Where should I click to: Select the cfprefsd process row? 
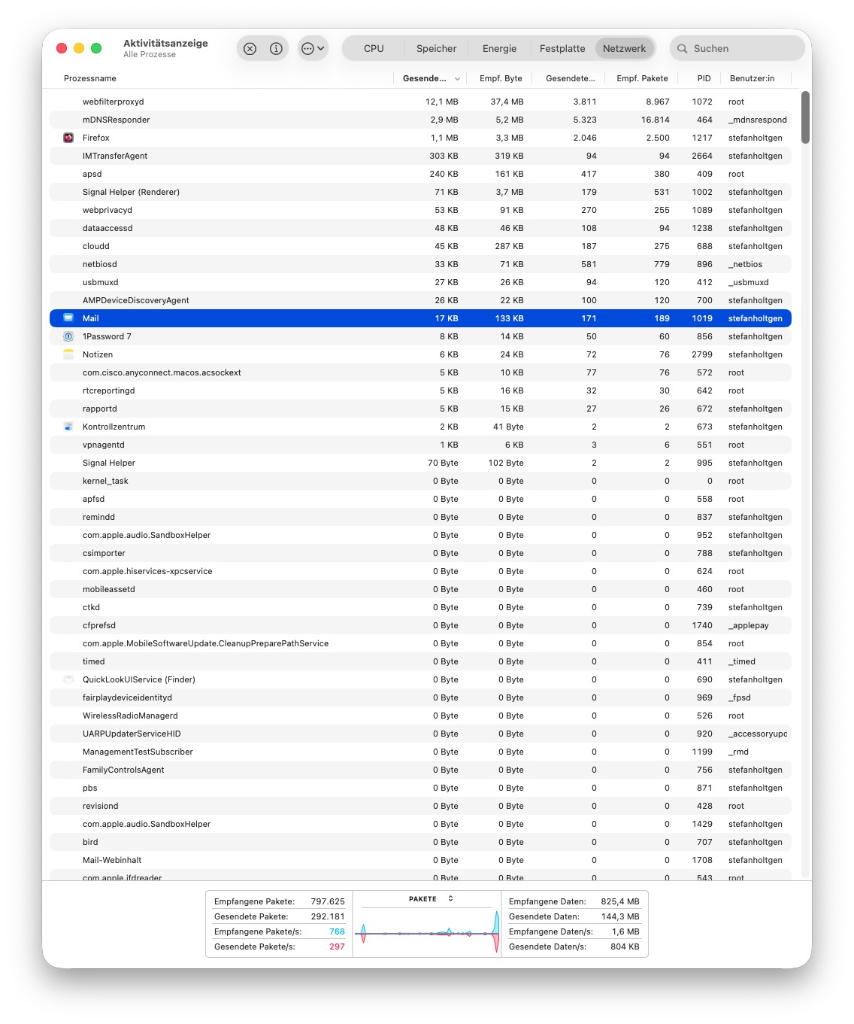click(x=420, y=625)
